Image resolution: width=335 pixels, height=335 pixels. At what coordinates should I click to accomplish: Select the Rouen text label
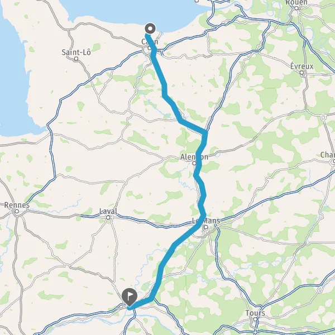click(296, 3)
